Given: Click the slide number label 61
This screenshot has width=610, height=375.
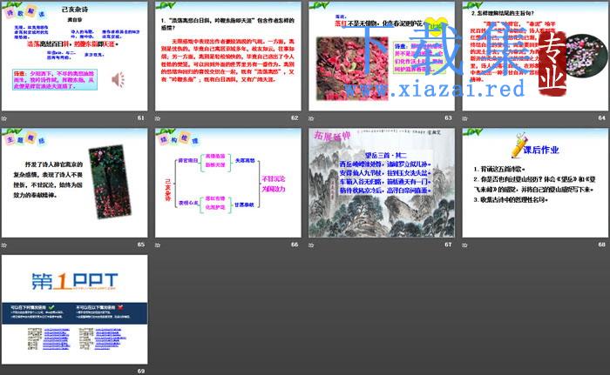Looking at the screenshot, I should (141, 117).
